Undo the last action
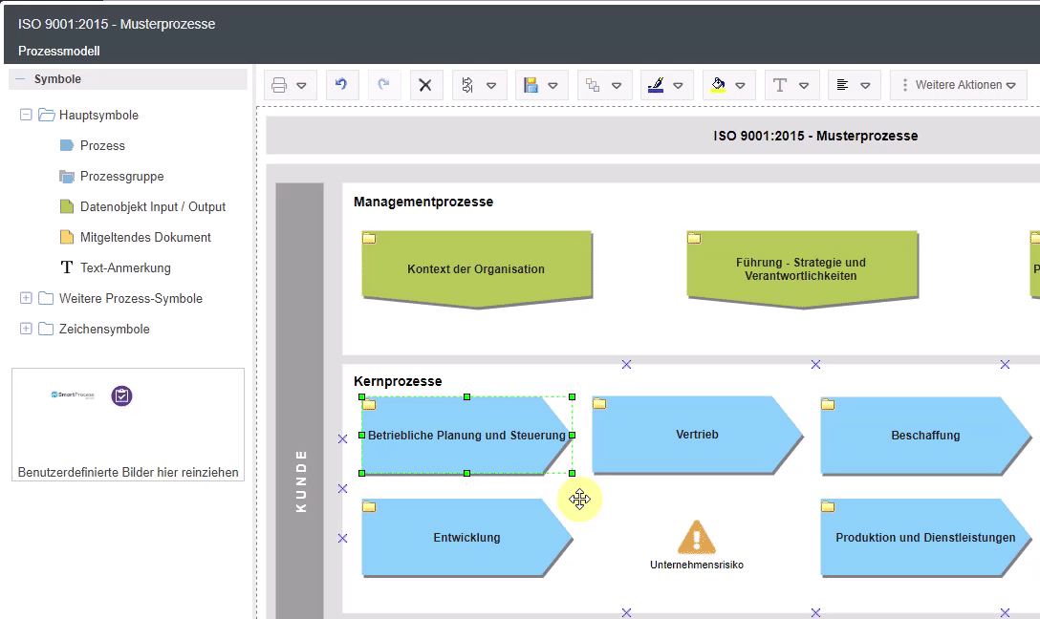 (x=341, y=85)
